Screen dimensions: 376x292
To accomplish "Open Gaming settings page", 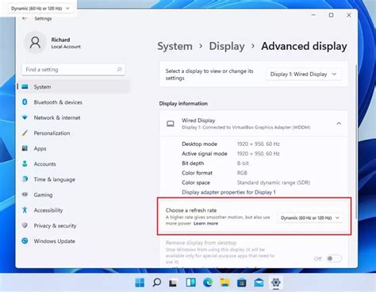I will (x=74, y=194).
